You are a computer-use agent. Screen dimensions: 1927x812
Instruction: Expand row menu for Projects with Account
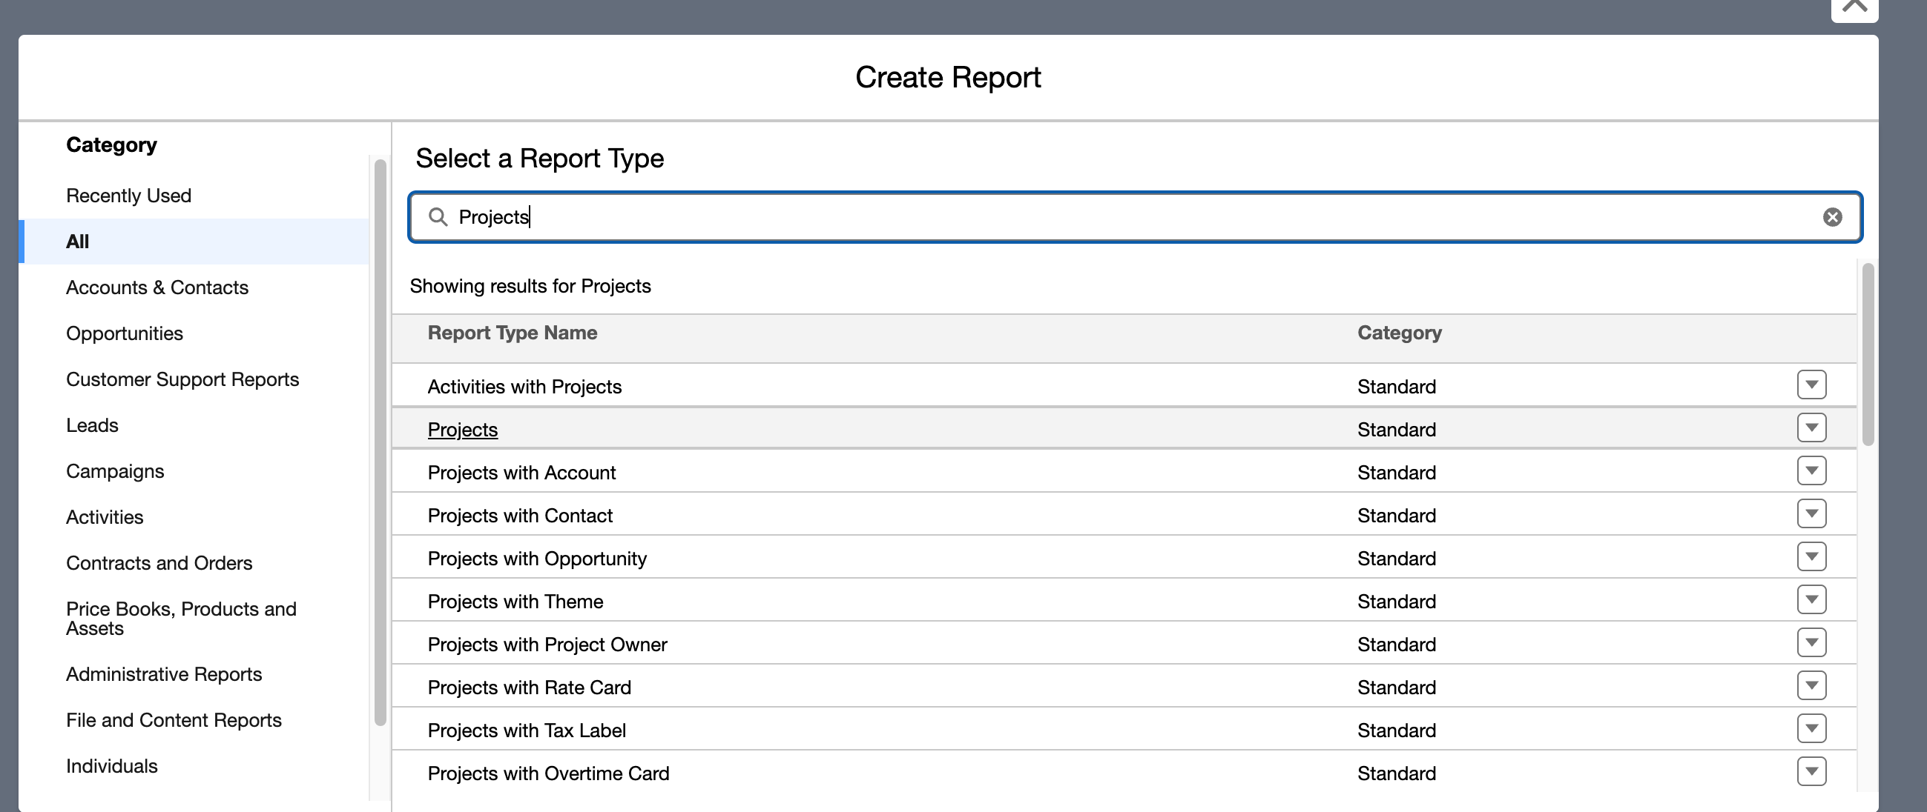click(1811, 470)
